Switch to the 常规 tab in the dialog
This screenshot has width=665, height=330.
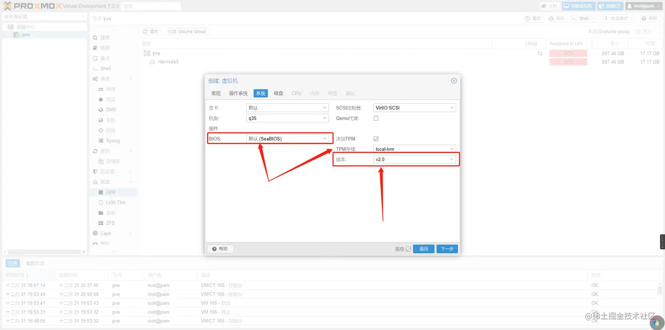coord(216,93)
